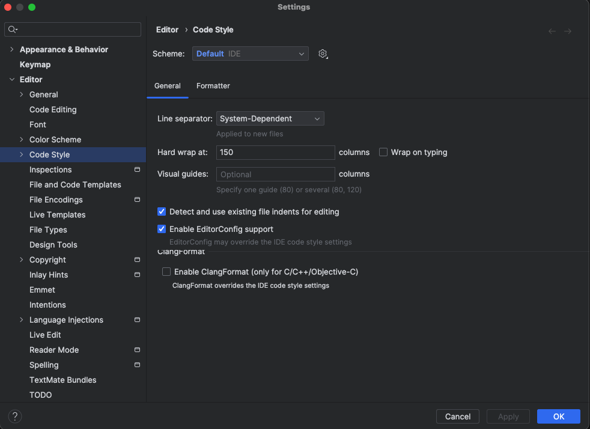This screenshot has width=590, height=429.
Task: Switch to the Formatter tab
Action: pos(213,86)
